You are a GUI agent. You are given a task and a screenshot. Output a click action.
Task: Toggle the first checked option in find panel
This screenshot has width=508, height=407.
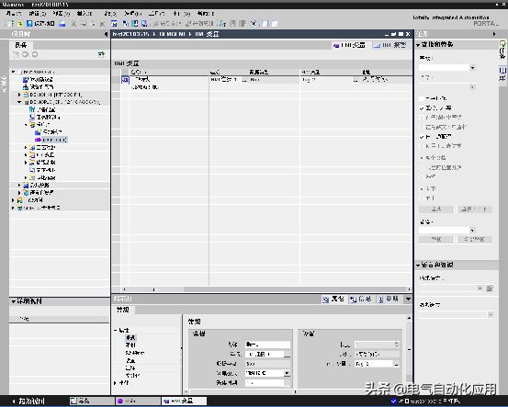(422, 107)
